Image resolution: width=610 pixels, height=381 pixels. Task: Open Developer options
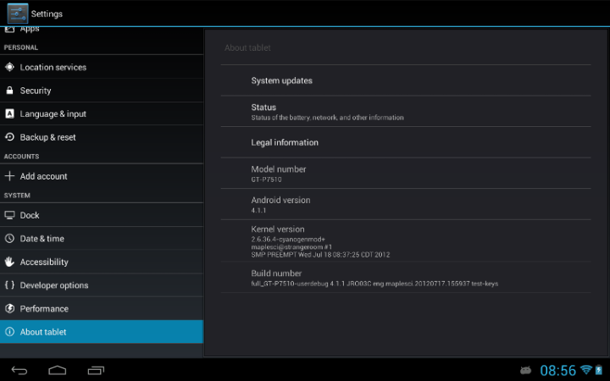(102, 285)
